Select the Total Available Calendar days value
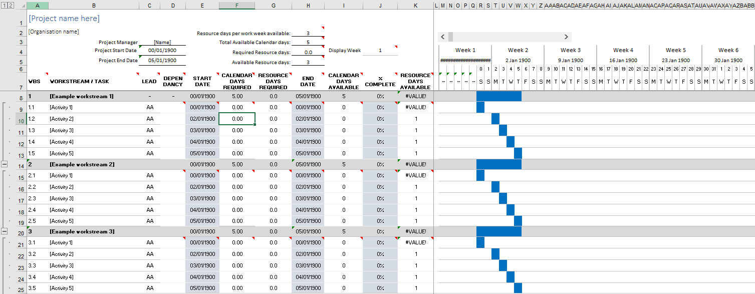This screenshot has width=755, height=294. tap(308, 42)
